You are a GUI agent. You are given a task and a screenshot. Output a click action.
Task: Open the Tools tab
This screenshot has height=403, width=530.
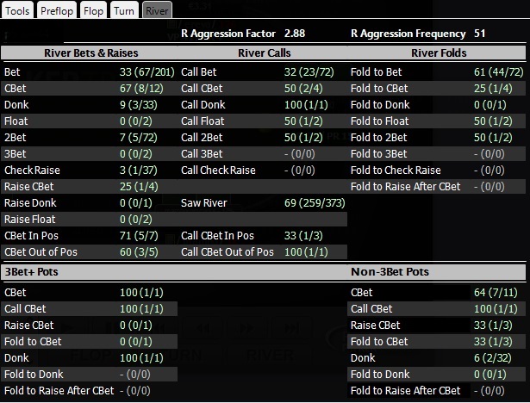tap(17, 10)
